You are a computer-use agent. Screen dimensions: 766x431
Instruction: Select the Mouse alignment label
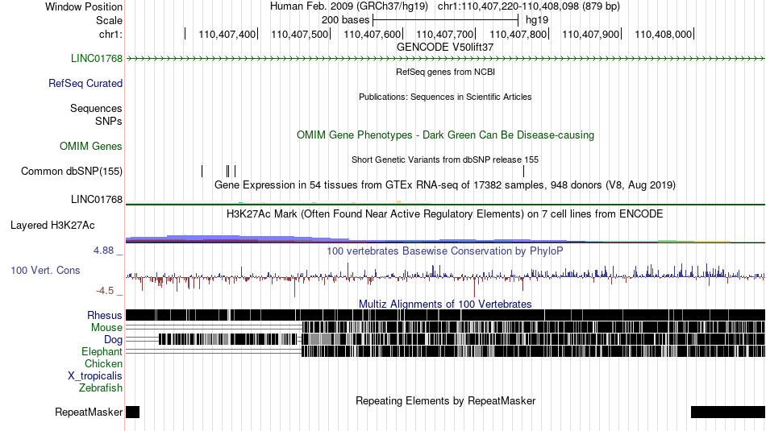pos(106,328)
